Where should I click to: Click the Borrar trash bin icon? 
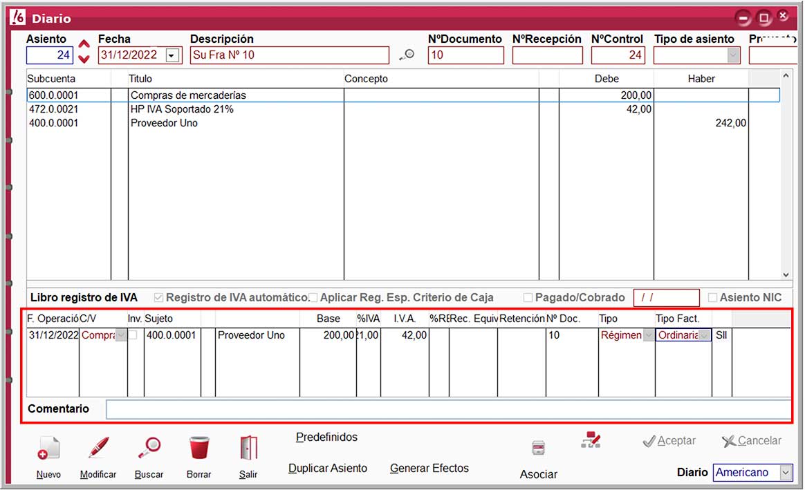tap(198, 447)
